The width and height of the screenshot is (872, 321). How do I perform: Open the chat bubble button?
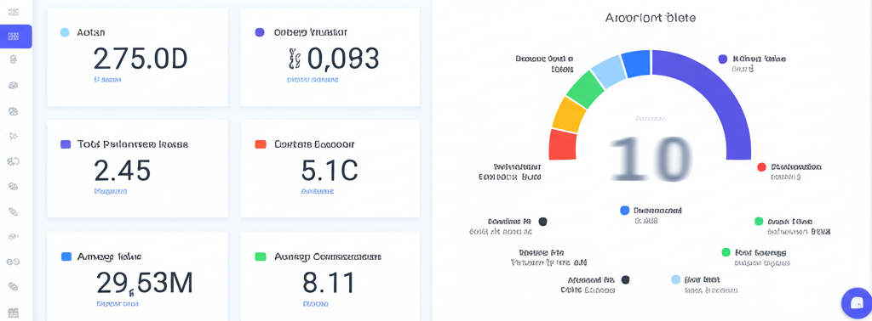point(857,302)
